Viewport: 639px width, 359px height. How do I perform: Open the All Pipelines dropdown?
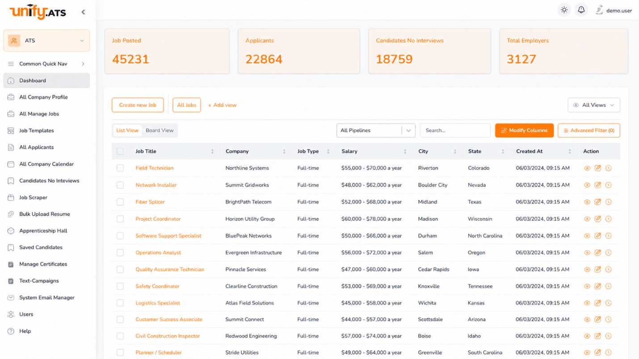click(x=376, y=130)
